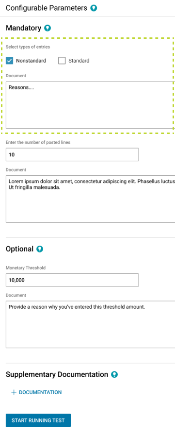175x435 pixels.
Task: Click the Optional section heading
Action: 20,249
